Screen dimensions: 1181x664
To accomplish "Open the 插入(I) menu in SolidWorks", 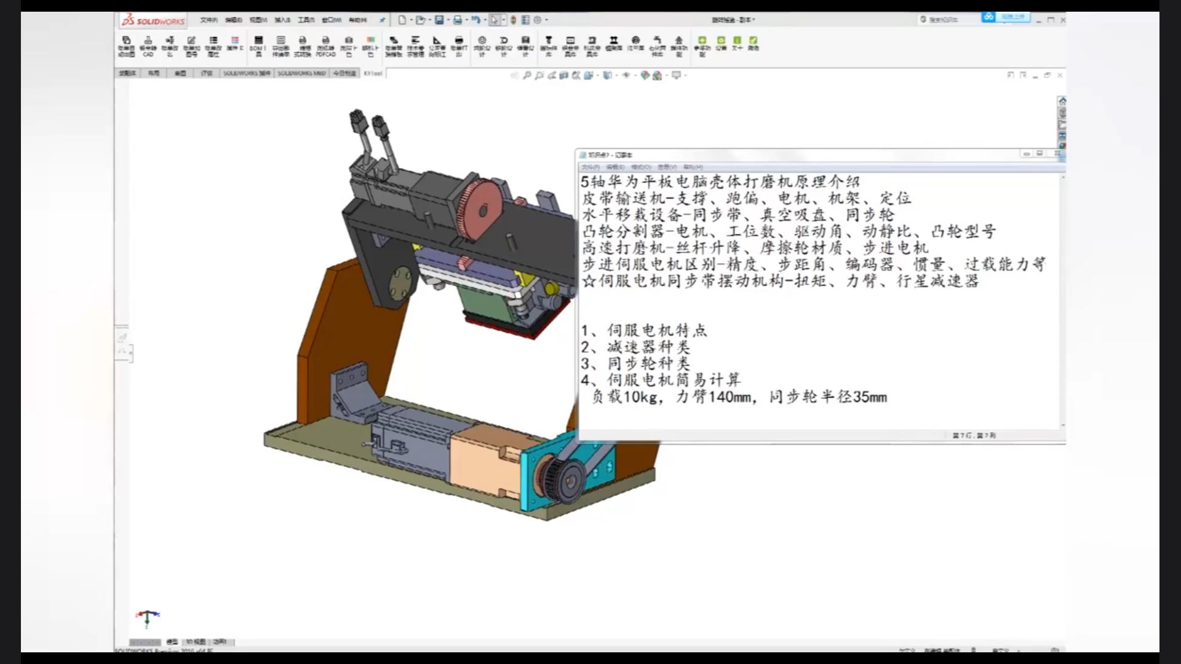I will 282,20.
